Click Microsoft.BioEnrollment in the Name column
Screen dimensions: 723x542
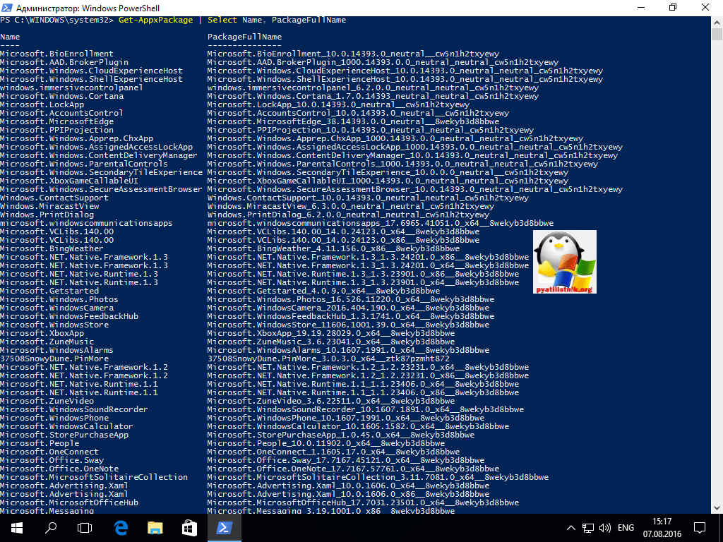56,54
